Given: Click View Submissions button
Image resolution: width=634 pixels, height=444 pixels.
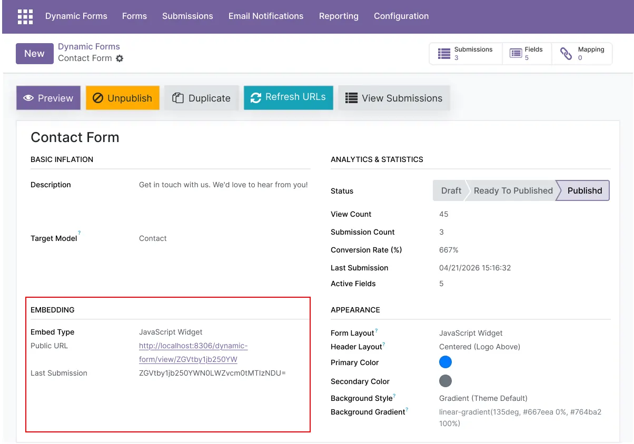Looking at the screenshot, I should pyautogui.click(x=394, y=98).
